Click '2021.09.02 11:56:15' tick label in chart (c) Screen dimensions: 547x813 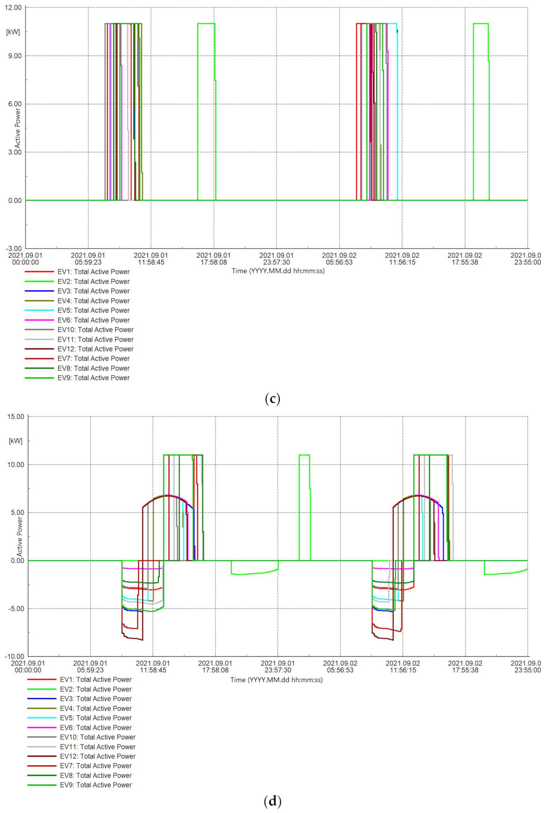point(402,259)
